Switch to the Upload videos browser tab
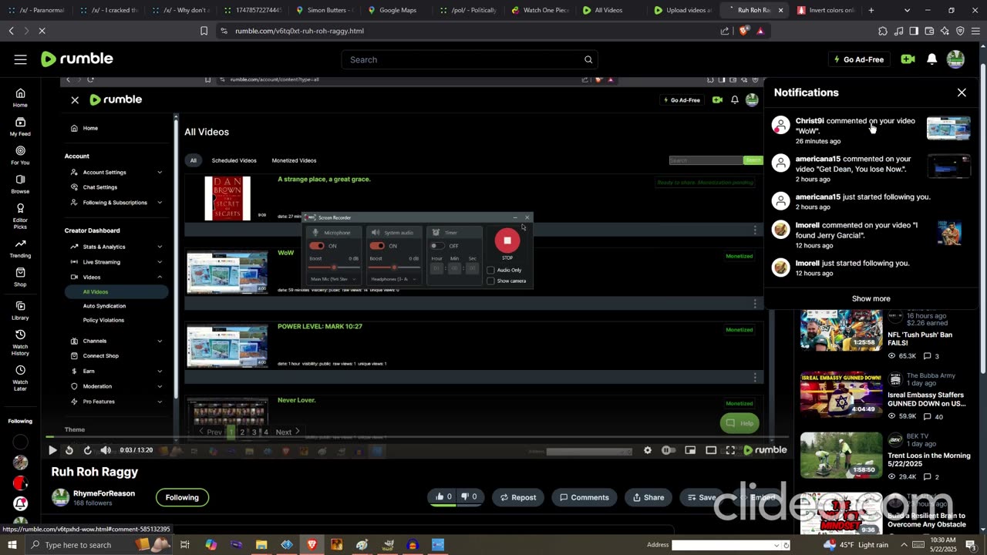This screenshot has height=555, width=987. click(683, 10)
